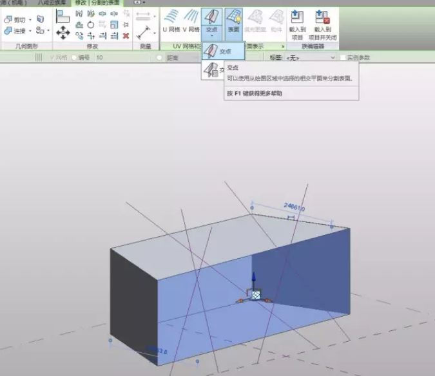435x376 pixels.
Task: Click the red X Delete tool
Action: [x=126, y=36]
